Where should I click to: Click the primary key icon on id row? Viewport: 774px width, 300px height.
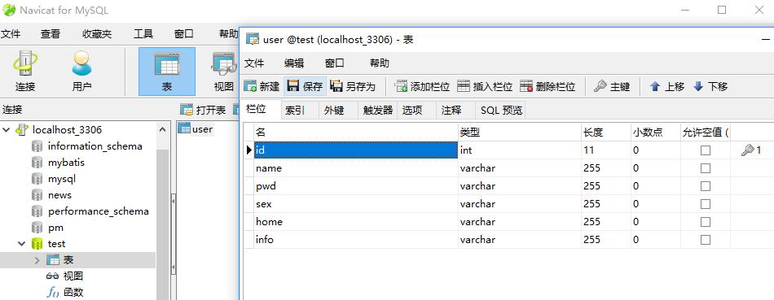pyautogui.click(x=747, y=150)
